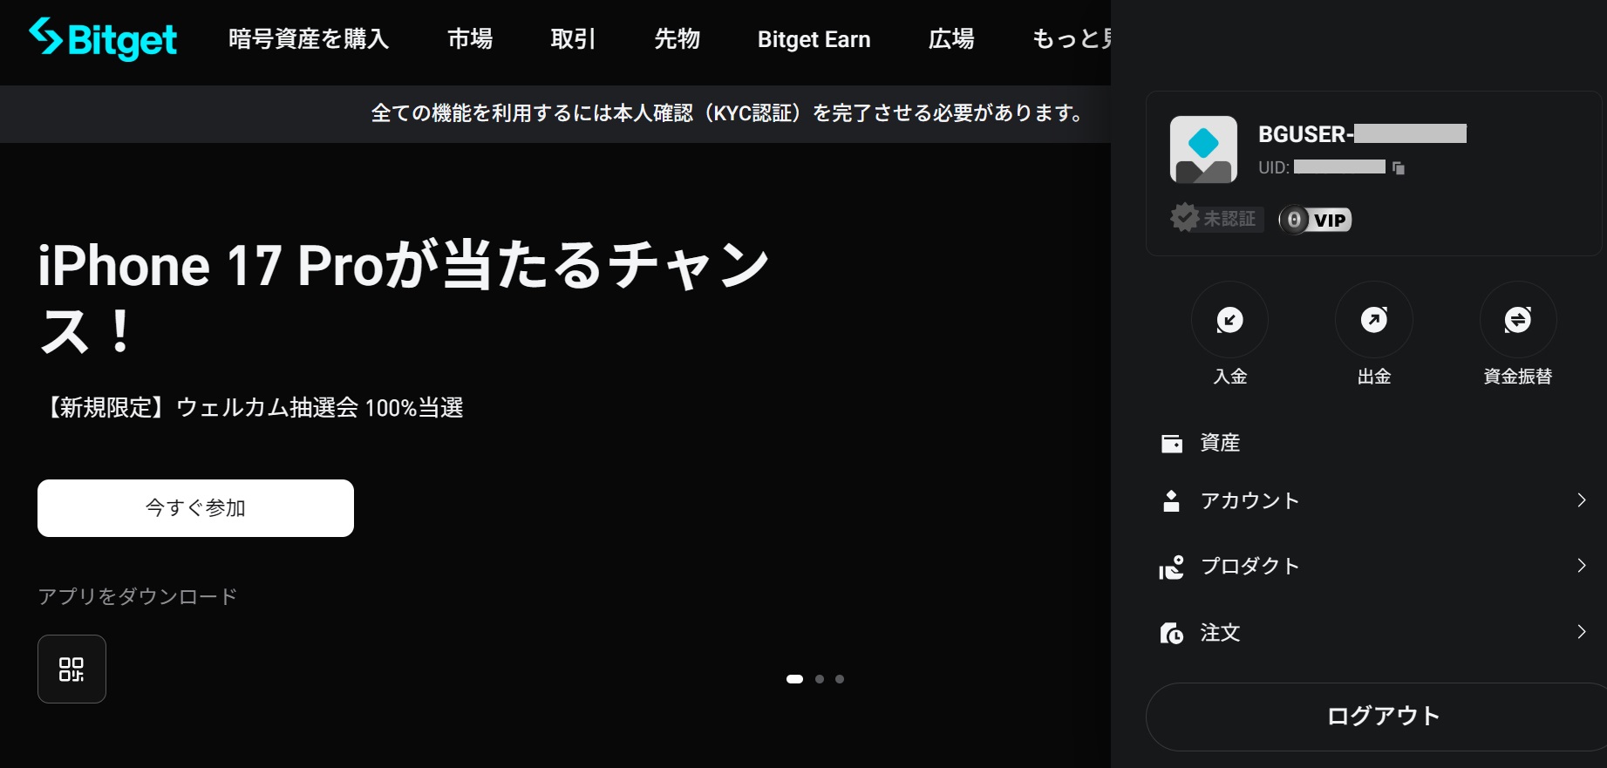Open the Bitget Earn menu item
Viewport: 1607px width, 768px height.
coord(814,39)
